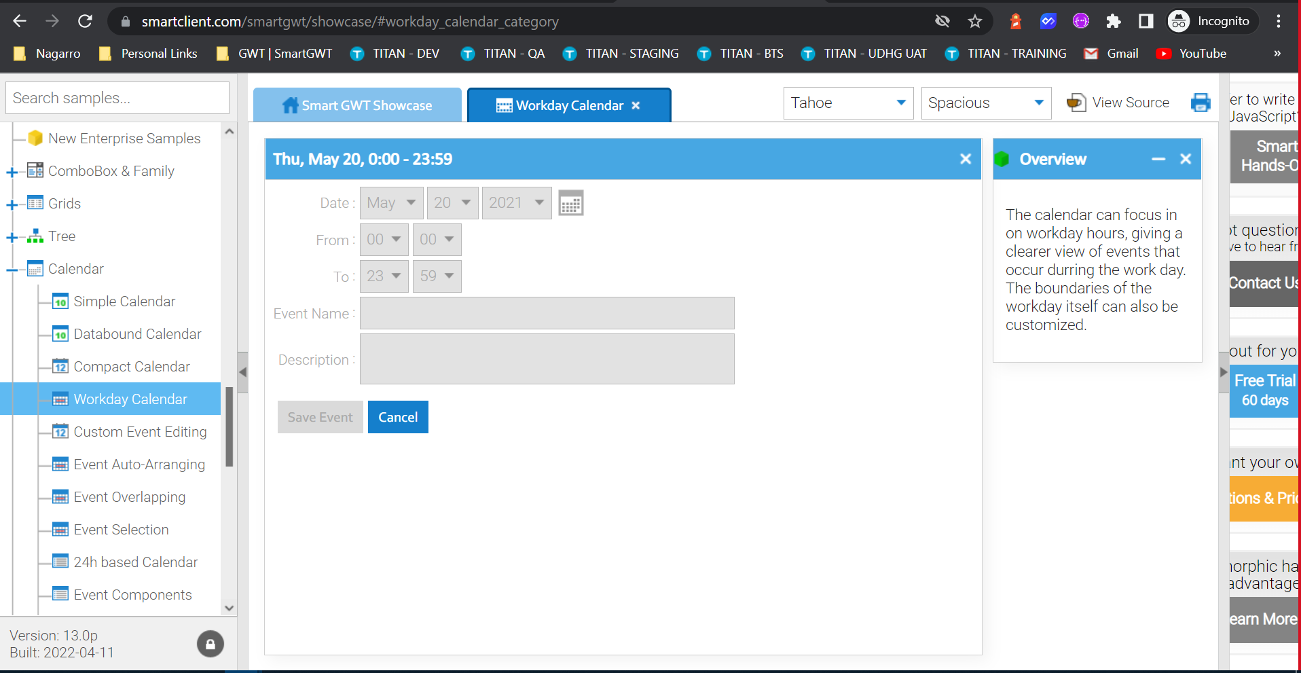Open the May month dropdown

[x=391, y=203]
